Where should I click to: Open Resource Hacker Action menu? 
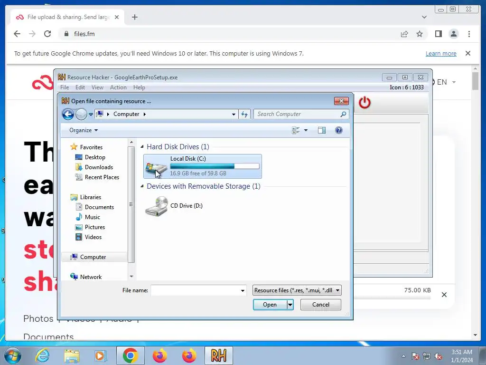tap(118, 87)
